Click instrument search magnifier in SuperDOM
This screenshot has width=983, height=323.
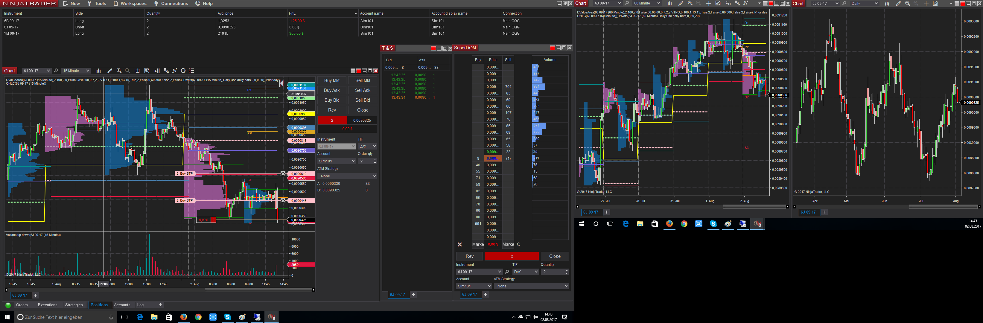(x=507, y=272)
